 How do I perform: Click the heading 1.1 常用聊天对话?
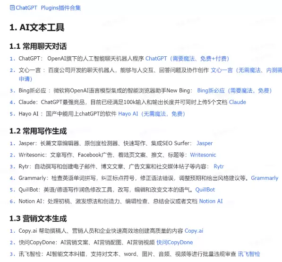[38, 46]
